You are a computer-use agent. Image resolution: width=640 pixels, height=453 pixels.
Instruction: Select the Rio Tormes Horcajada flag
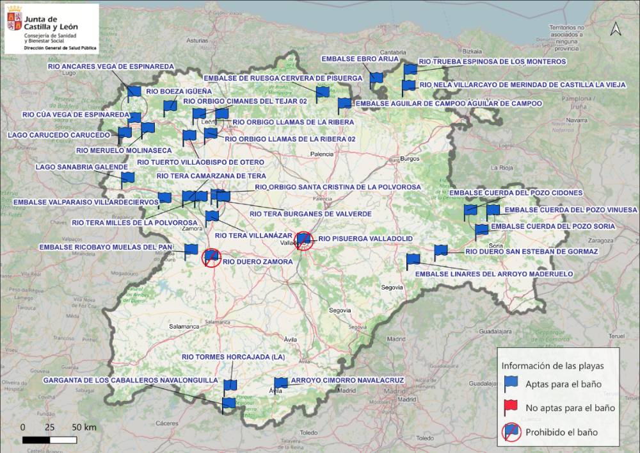click(x=230, y=388)
